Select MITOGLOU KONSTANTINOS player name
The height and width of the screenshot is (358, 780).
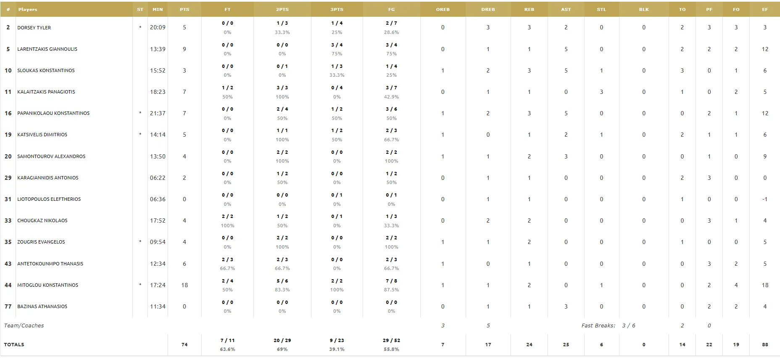coord(47,285)
